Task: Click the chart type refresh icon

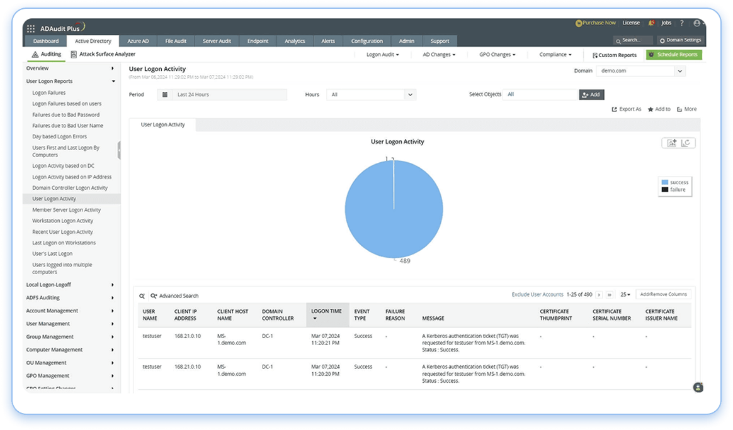Action: click(x=685, y=143)
